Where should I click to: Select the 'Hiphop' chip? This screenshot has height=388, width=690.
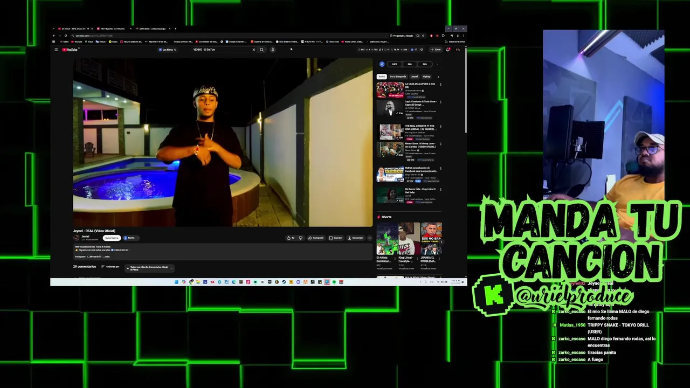pos(426,77)
